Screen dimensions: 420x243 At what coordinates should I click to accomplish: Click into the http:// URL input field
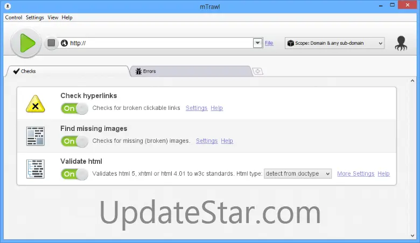pyautogui.click(x=160, y=43)
